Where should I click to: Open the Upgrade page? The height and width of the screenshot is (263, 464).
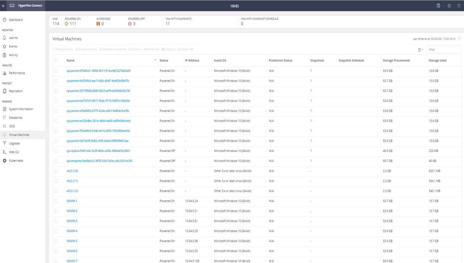(x=14, y=143)
